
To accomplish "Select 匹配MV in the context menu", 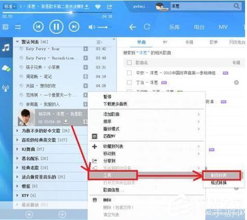I will click(109, 136).
